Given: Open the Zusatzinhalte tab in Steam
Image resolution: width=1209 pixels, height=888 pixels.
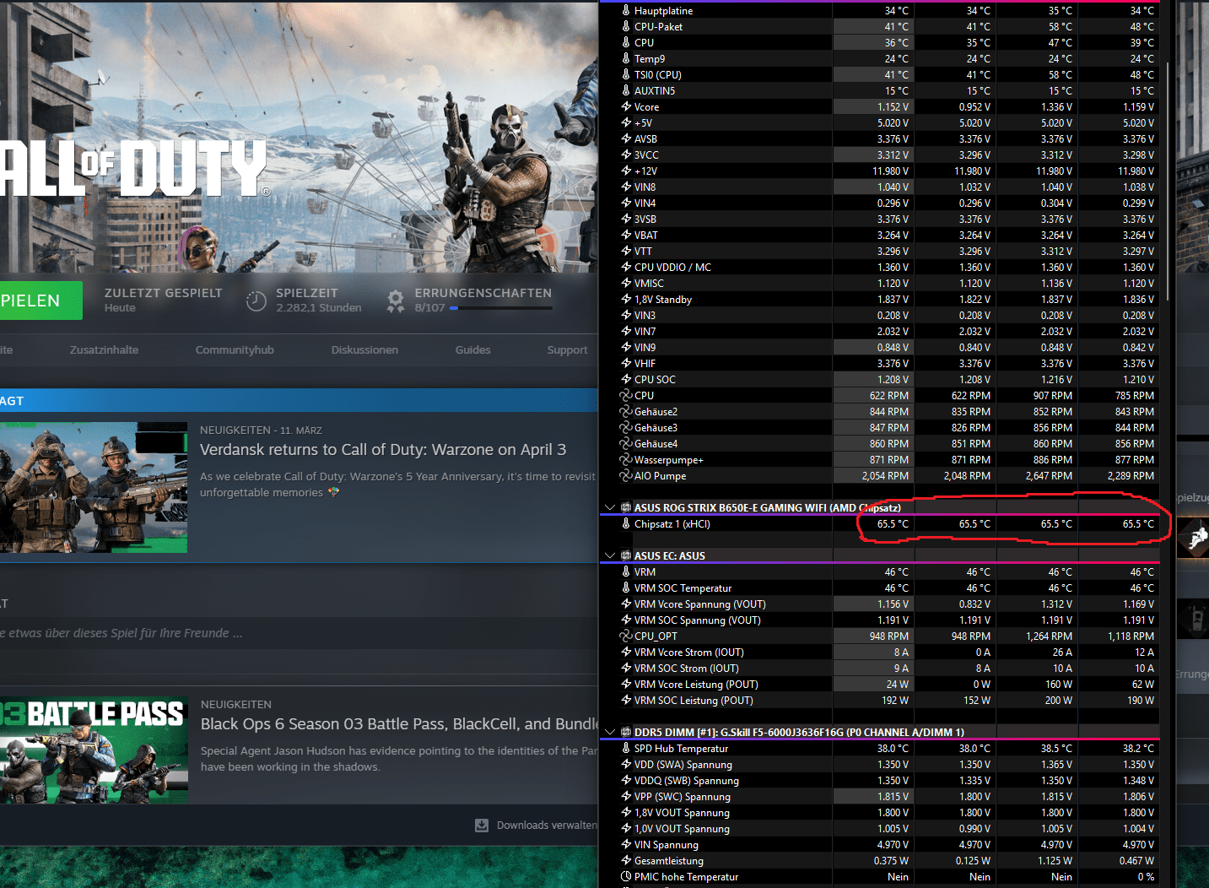Looking at the screenshot, I should click(x=104, y=350).
